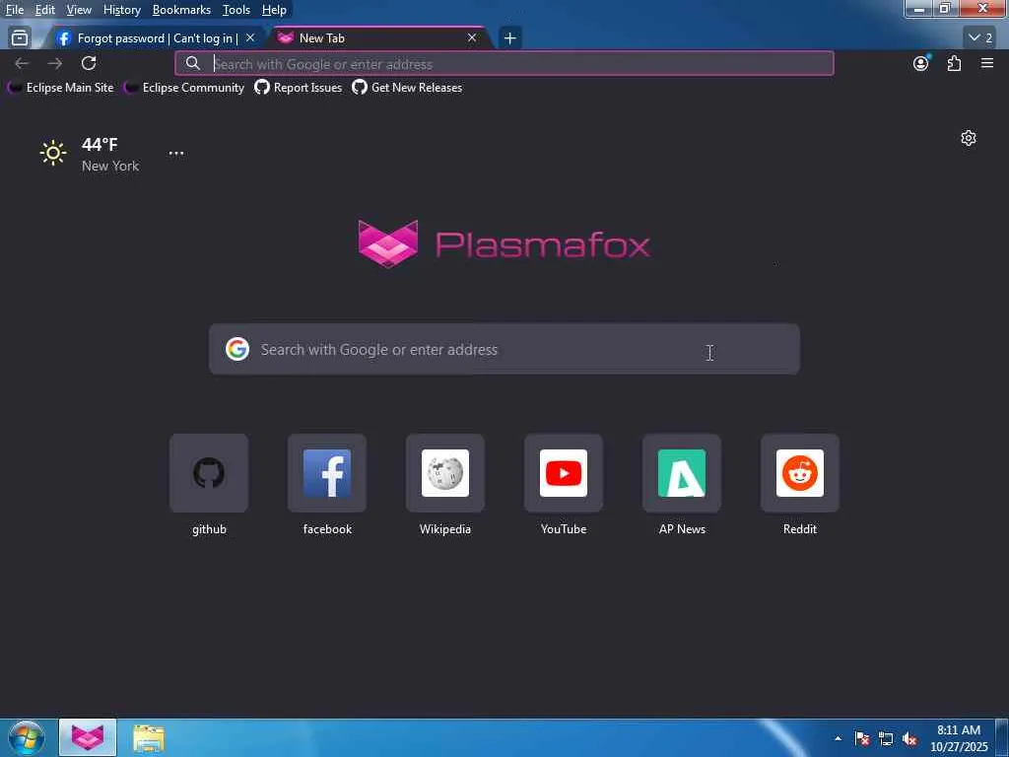This screenshot has width=1009, height=757.
Task: Open the Eclipse Main Site bookmark
Action: [61, 88]
